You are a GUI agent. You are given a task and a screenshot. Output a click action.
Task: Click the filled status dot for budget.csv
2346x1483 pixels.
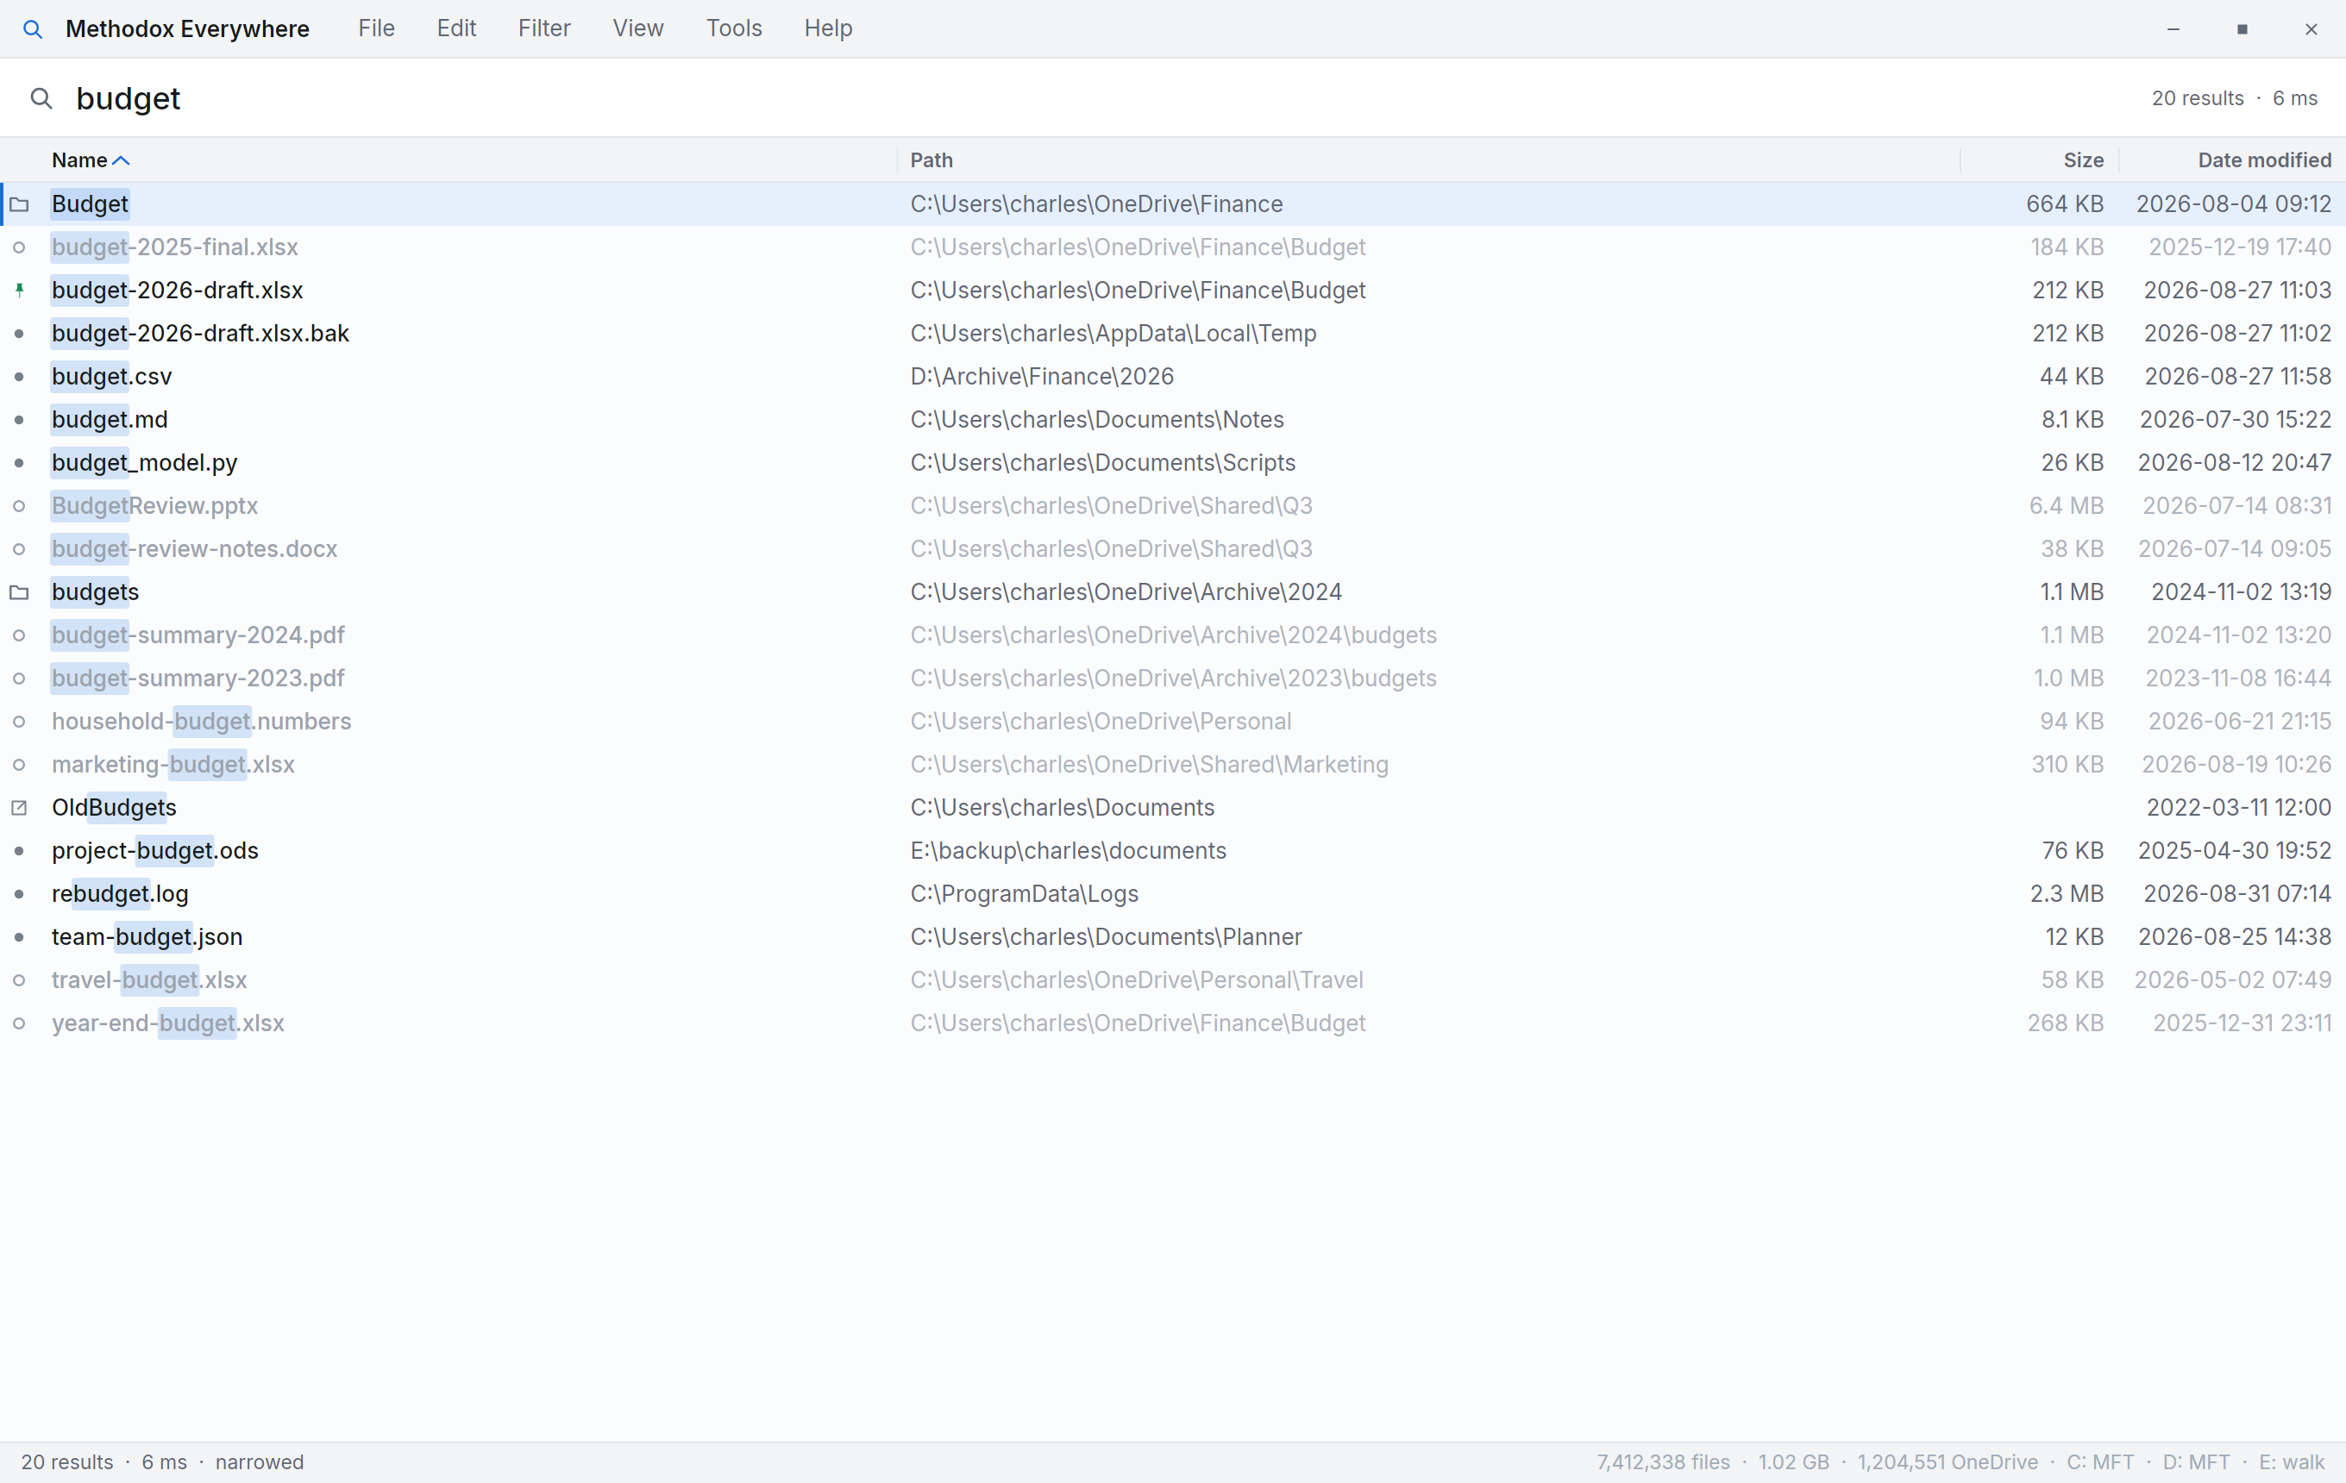[20, 377]
